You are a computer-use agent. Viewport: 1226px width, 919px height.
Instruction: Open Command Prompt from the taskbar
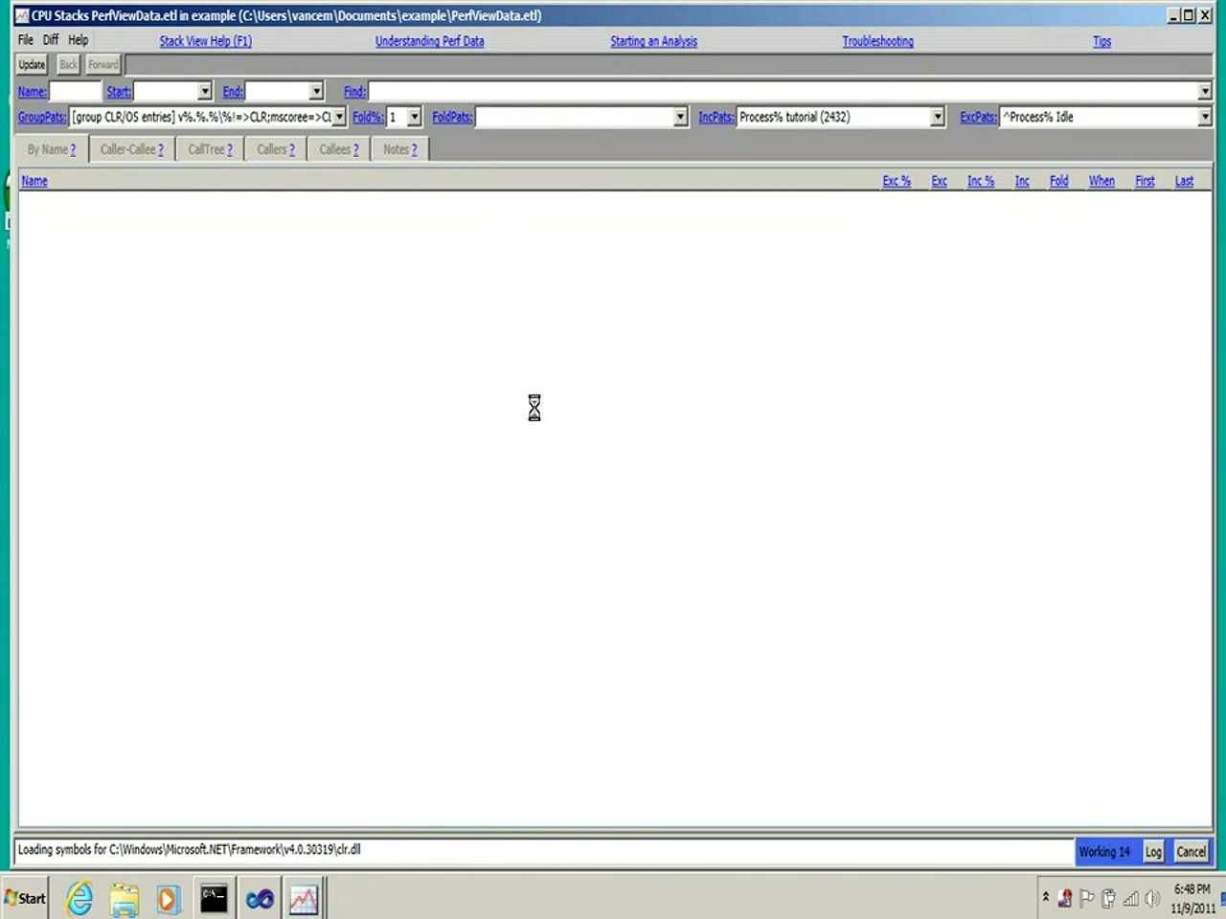(214, 898)
